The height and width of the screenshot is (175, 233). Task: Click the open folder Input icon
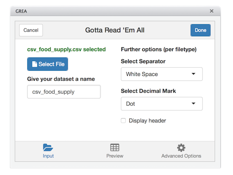click(48, 148)
